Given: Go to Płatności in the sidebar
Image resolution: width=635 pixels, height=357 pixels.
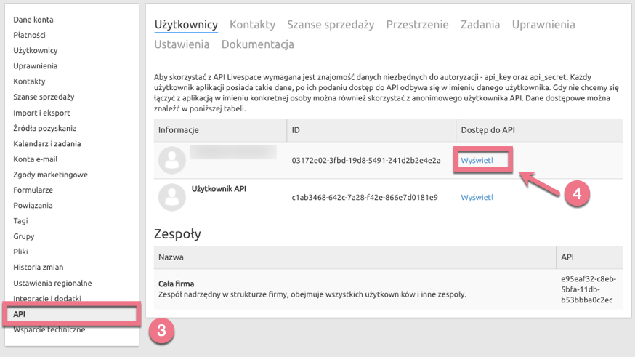Looking at the screenshot, I should (x=30, y=35).
